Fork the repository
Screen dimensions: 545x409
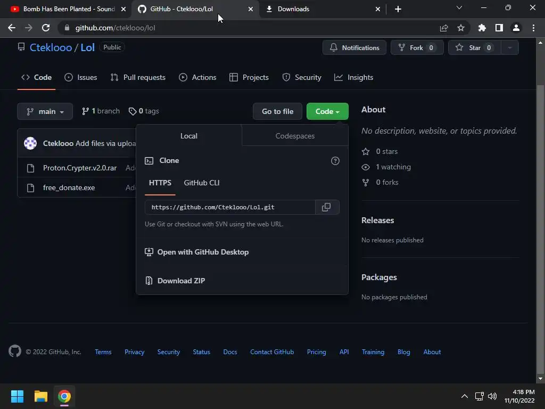click(417, 47)
